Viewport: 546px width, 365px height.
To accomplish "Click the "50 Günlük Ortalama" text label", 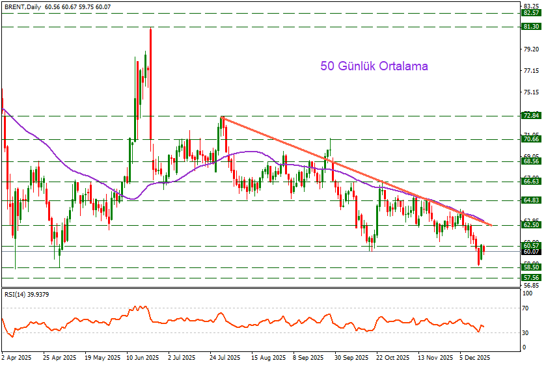I will pos(374,66).
